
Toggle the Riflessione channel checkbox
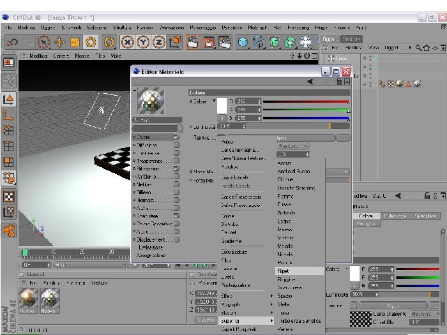(x=176, y=168)
